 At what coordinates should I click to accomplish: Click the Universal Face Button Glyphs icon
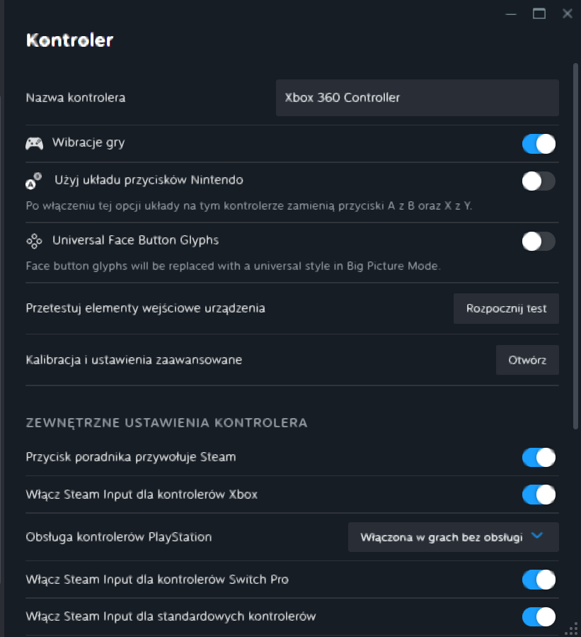(x=34, y=241)
